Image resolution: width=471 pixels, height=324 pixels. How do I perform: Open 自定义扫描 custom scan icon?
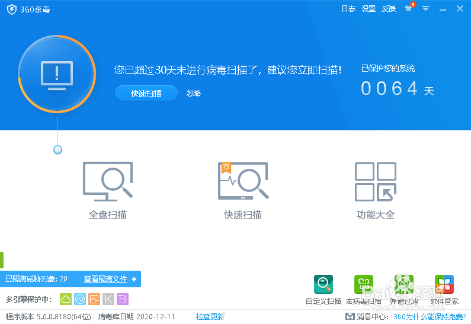point(323,284)
